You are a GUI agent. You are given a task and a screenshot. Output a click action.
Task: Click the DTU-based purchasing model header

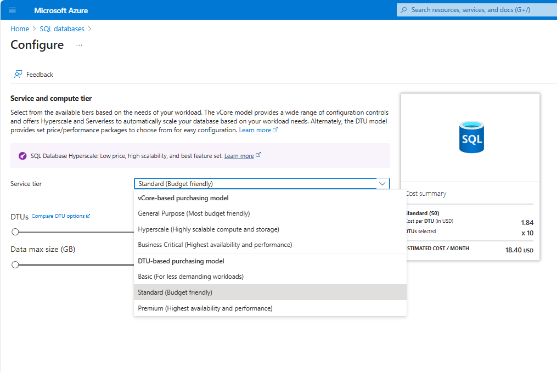pos(181,261)
